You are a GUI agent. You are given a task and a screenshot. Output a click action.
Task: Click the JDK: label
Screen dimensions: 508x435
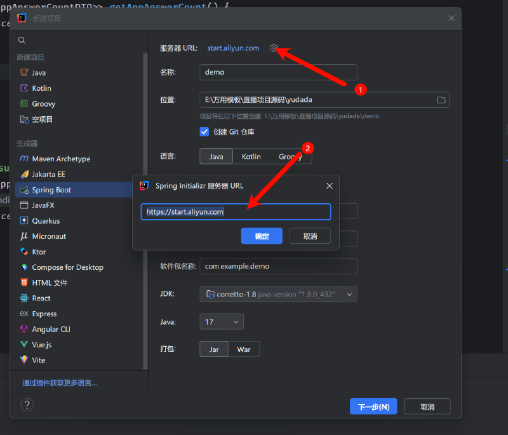click(167, 294)
